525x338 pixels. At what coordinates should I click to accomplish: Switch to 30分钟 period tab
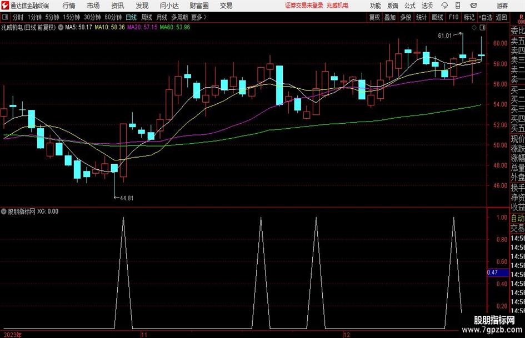pos(92,17)
